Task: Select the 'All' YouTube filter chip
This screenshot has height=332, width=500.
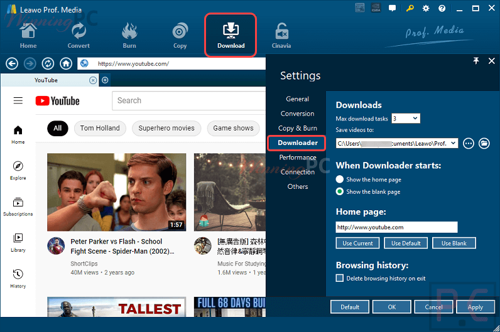Action: tap(57, 129)
